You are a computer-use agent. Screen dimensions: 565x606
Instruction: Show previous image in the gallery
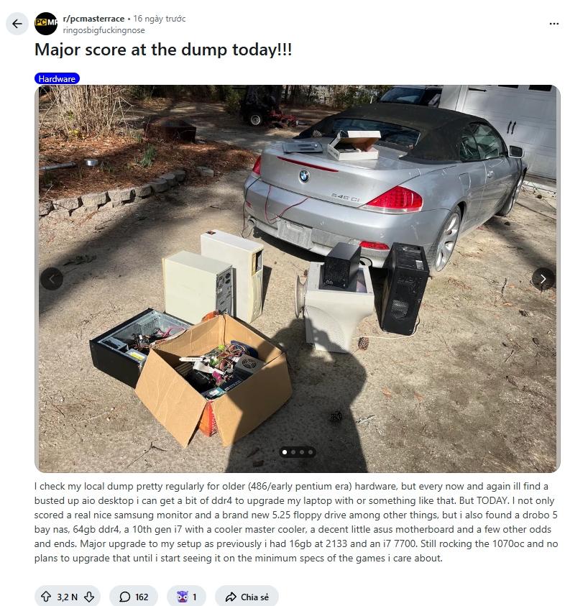(x=52, y=279)
